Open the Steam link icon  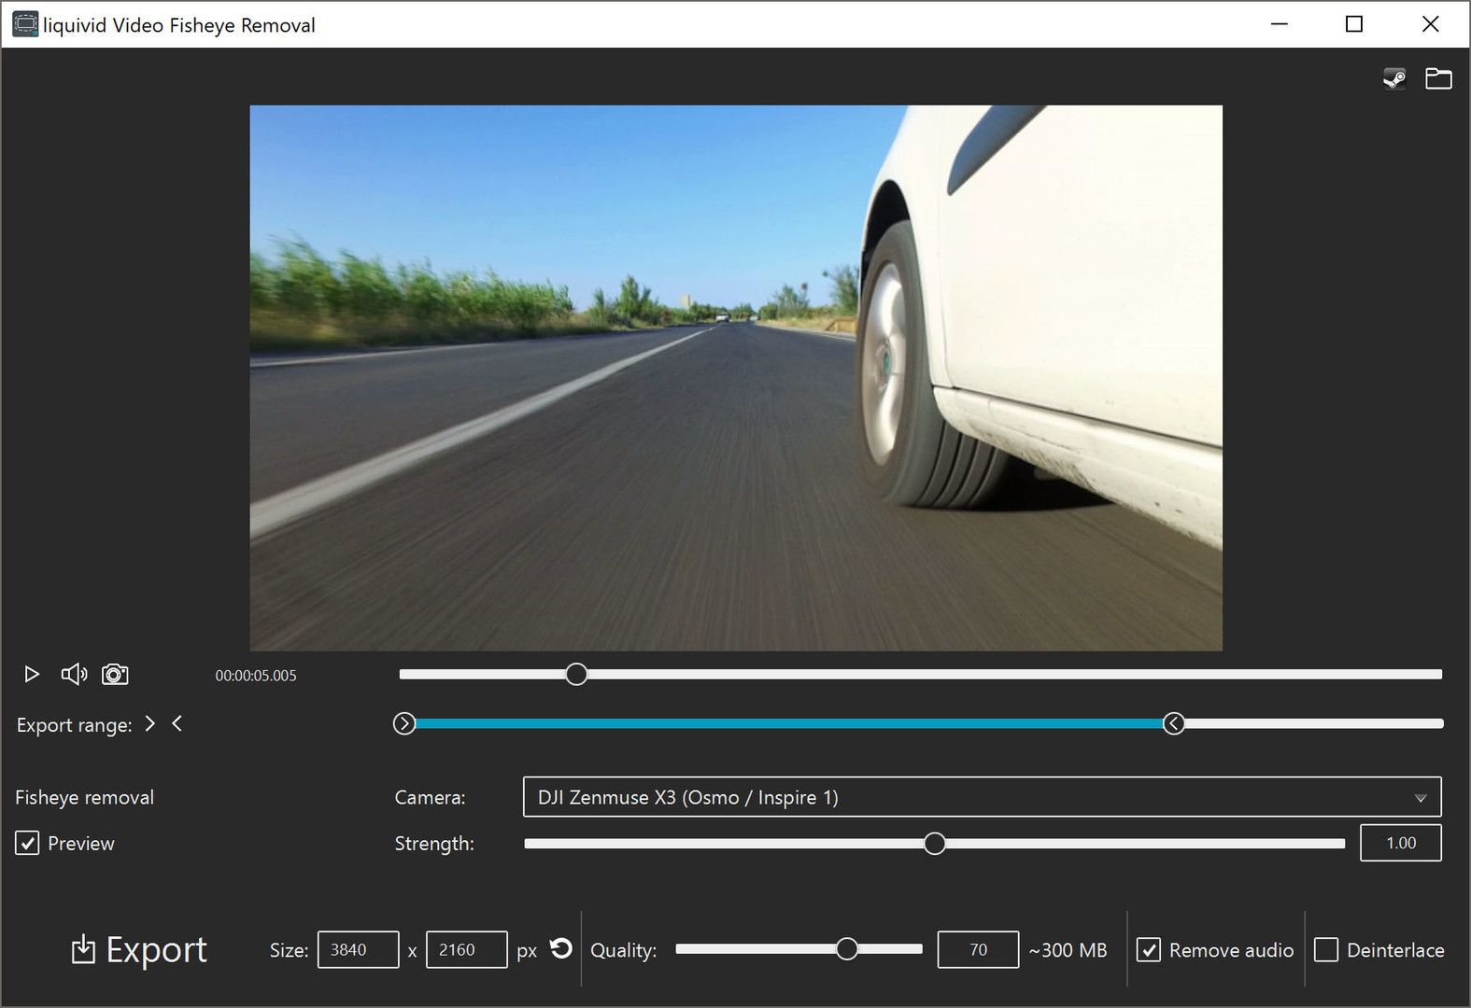click(1394, 78)
